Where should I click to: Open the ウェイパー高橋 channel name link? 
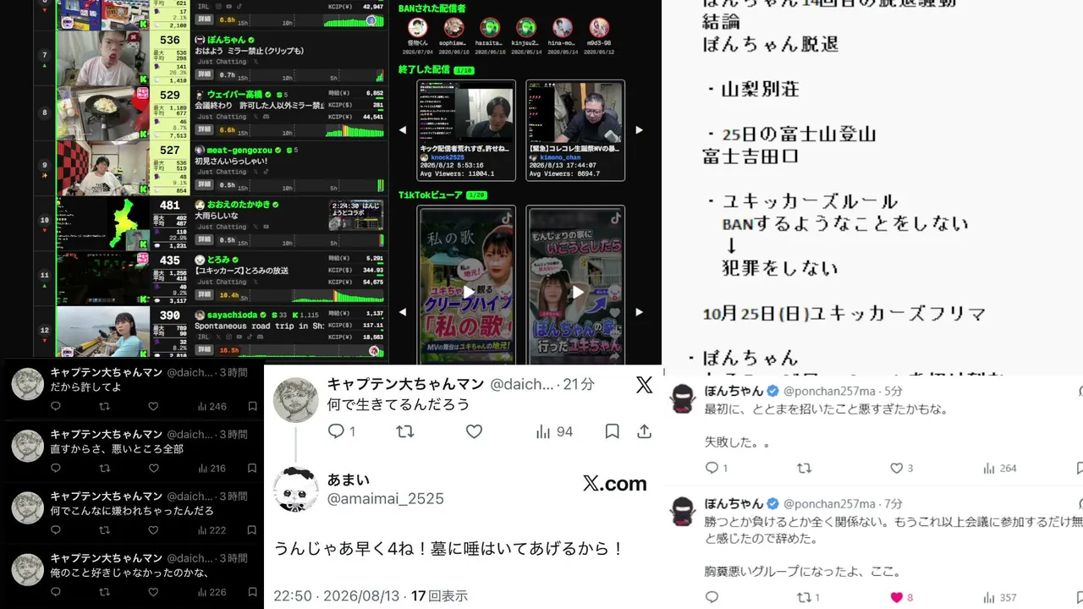tap(234, 95)
